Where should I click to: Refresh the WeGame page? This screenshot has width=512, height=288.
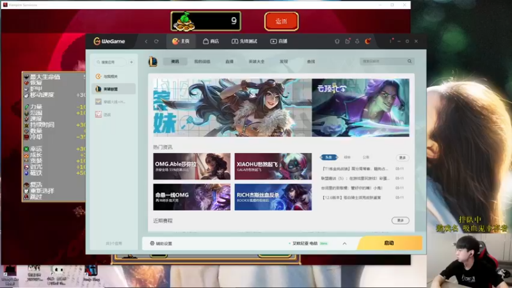pos(156,42)
